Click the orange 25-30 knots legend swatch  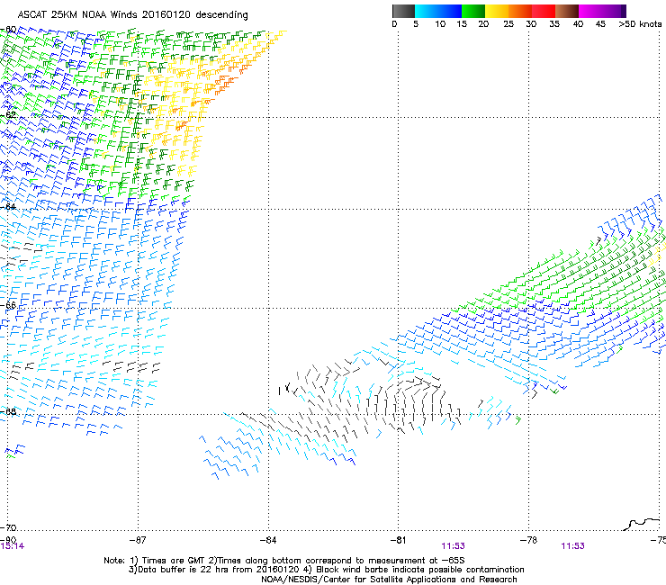[x=520, y=11]
